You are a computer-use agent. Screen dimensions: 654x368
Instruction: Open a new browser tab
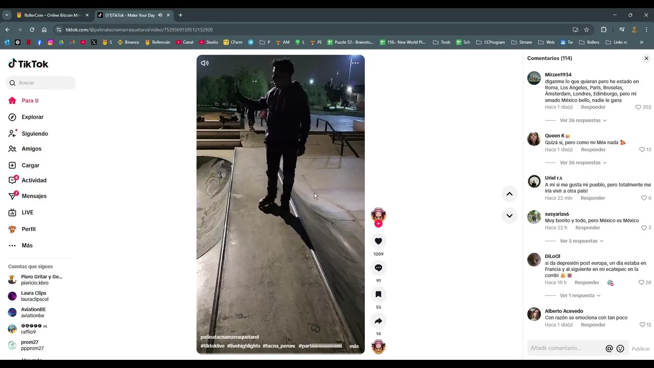tap(180, 15)
